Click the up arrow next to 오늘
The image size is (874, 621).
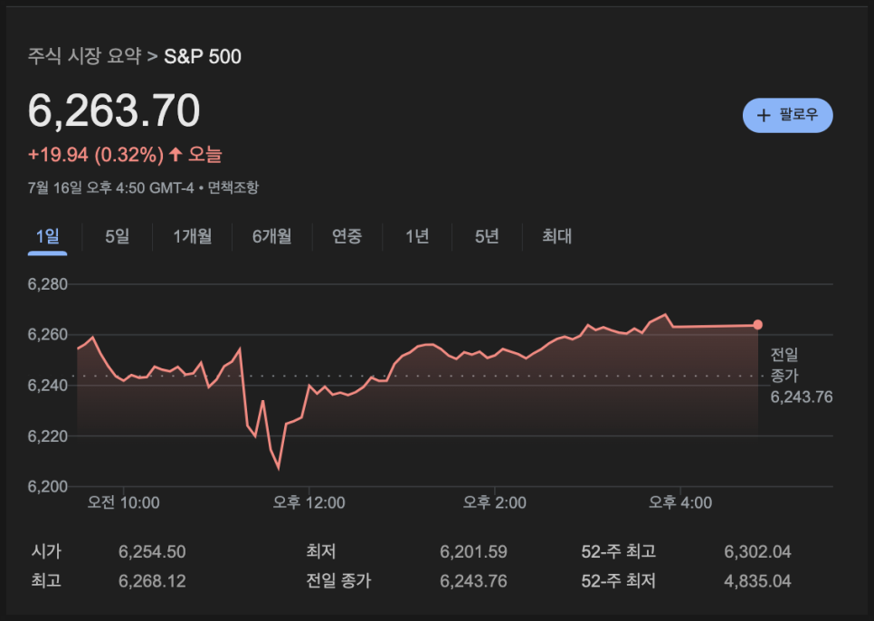(x=176, y=154)
